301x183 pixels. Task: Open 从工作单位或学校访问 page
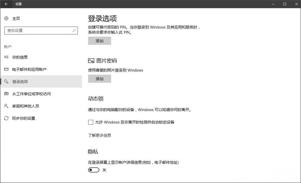tap(31, 94)
